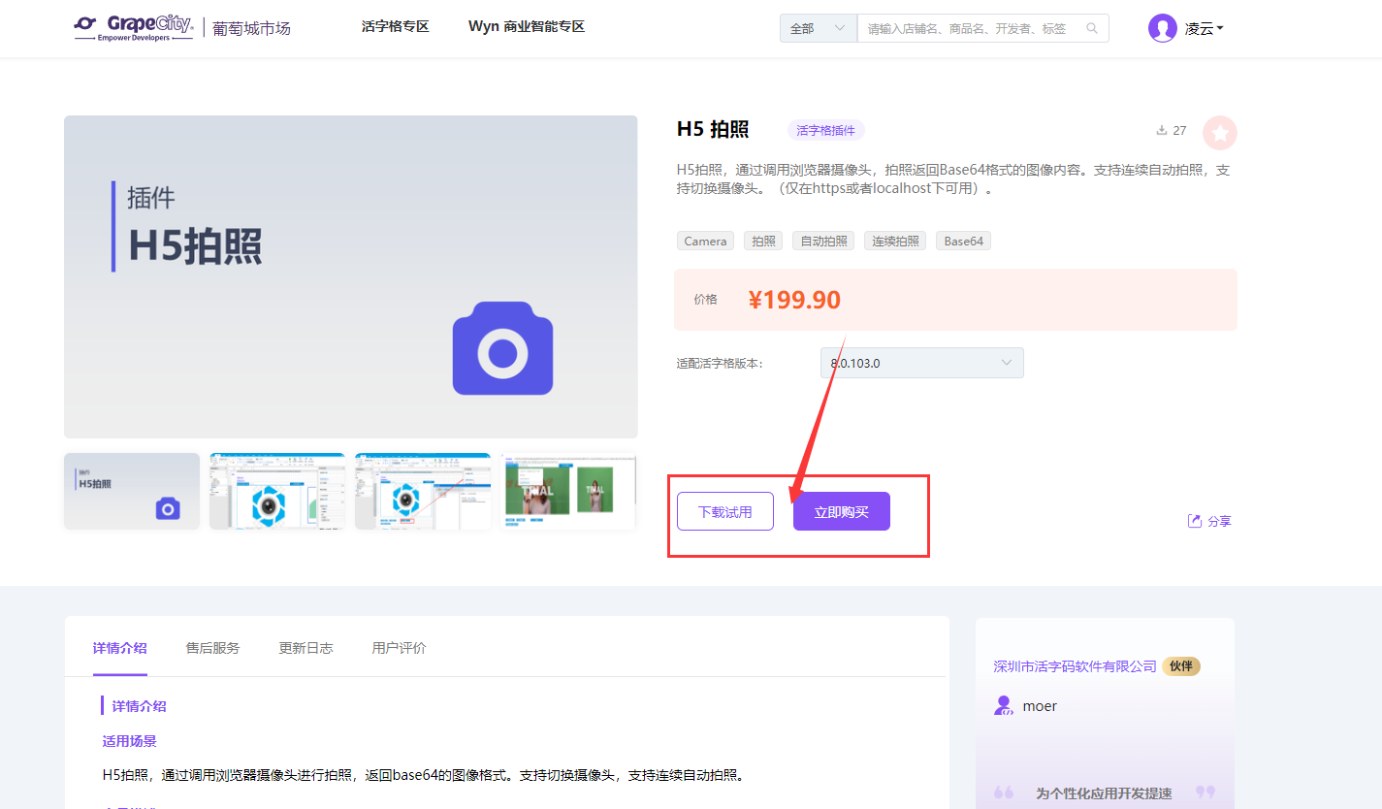
Task: Click the 下载试用 button
Action: tap(725, 511)
